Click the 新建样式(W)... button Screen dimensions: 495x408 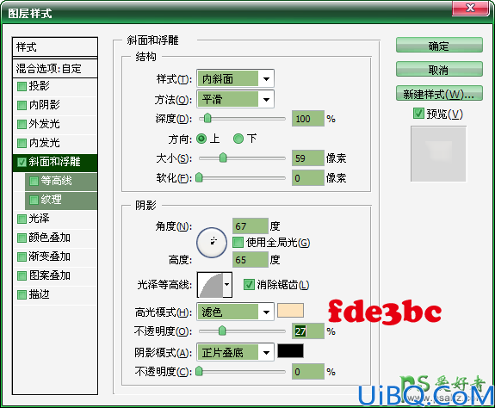point(439,94)
